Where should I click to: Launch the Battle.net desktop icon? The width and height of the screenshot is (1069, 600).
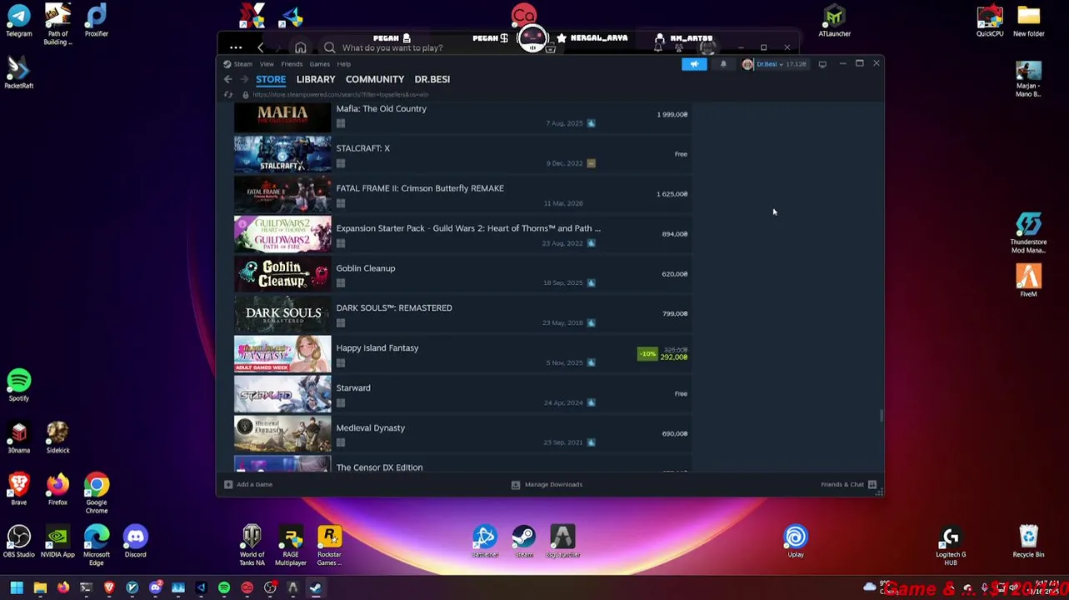(x=485, y=542)
